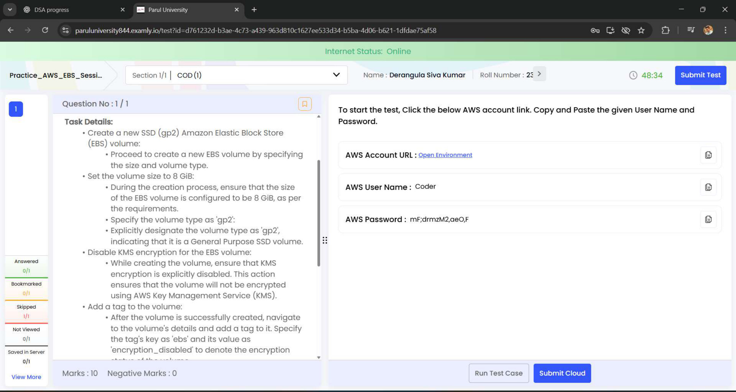Screen dimensions: 736x392
Task: Go back to the previous page
Action: (x=11, y=30)
